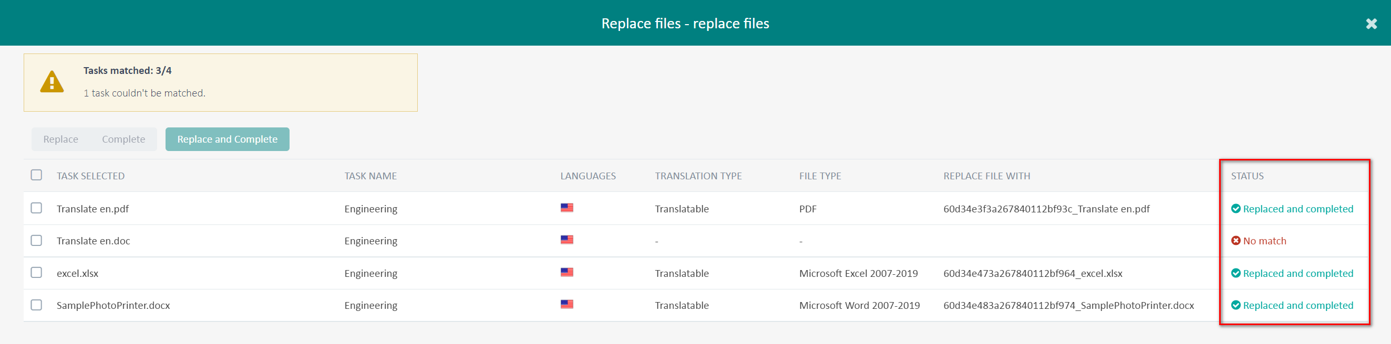This screenshot has height=344, width=1391.
Task: Click Replaced and completed status for excel.xlsx
Action: coord(1298,273)
